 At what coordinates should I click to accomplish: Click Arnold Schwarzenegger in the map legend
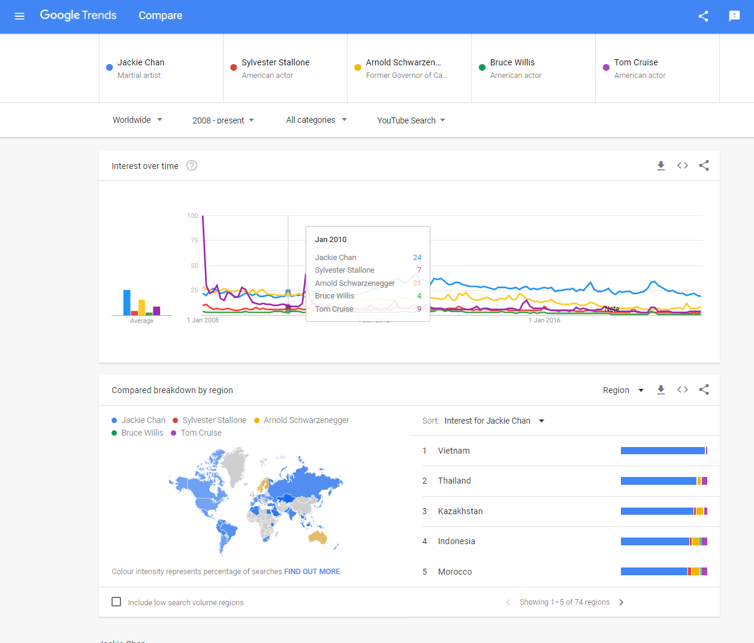pyautogui.click(x=301, y=420)
